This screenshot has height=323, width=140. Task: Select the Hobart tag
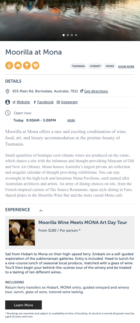[95, 66]
